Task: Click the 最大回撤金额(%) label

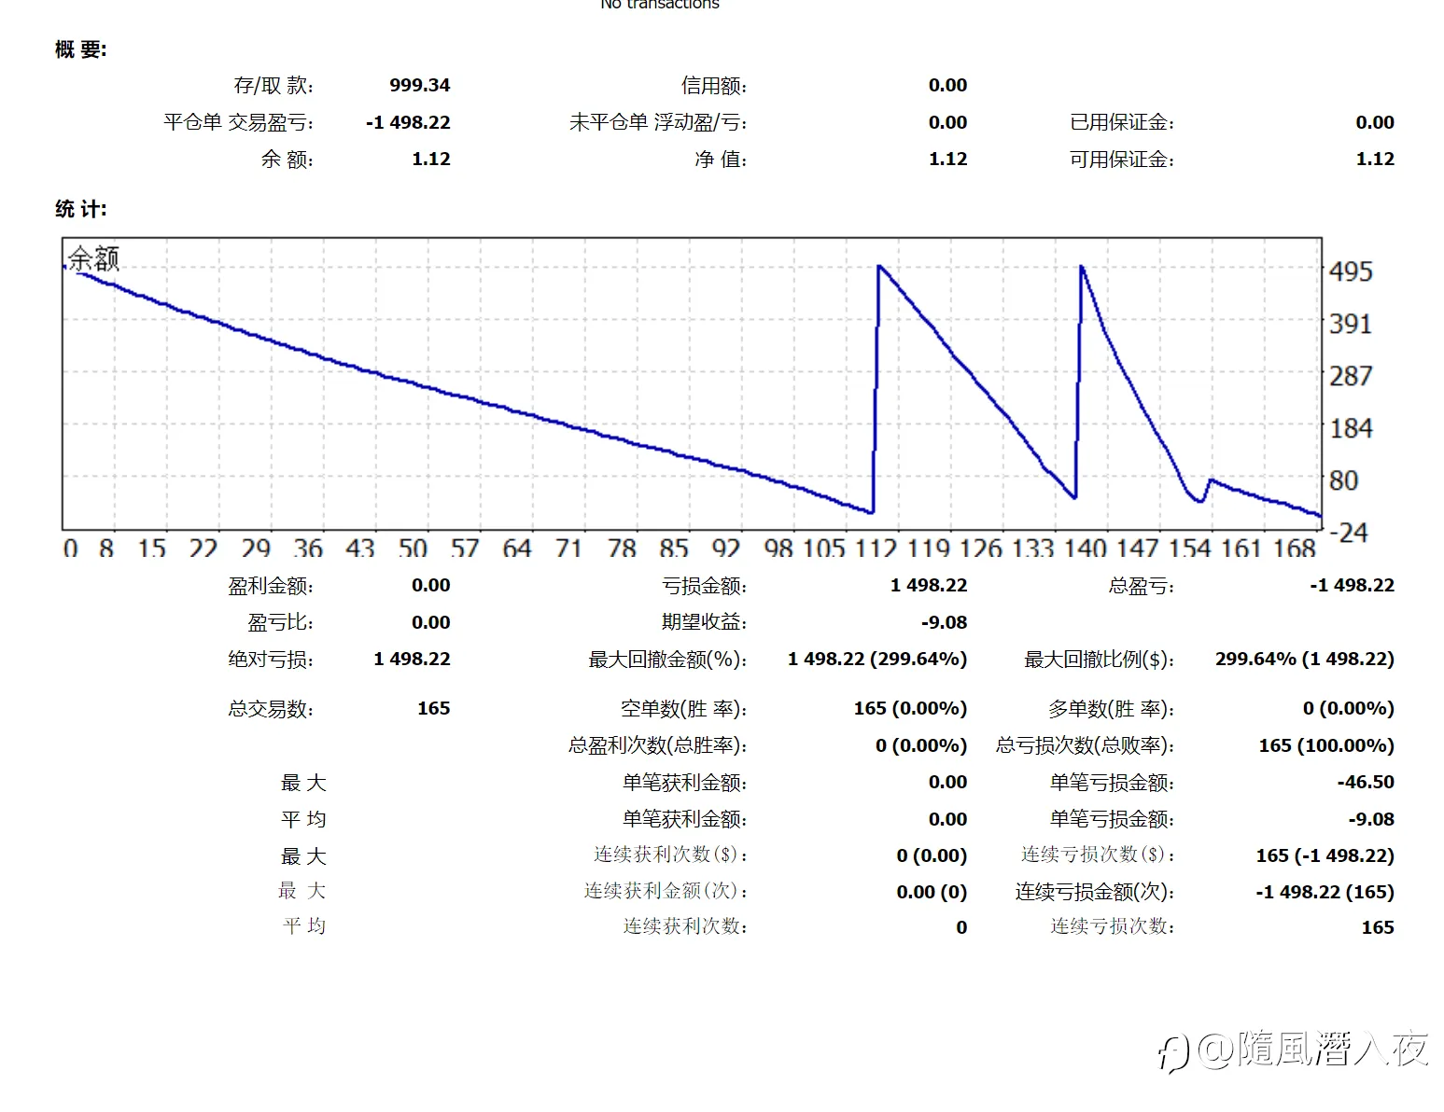Action: click(x=667, y=660)
